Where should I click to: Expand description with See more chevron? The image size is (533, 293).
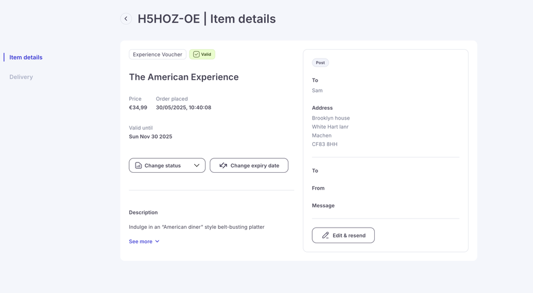click(157, 242)
